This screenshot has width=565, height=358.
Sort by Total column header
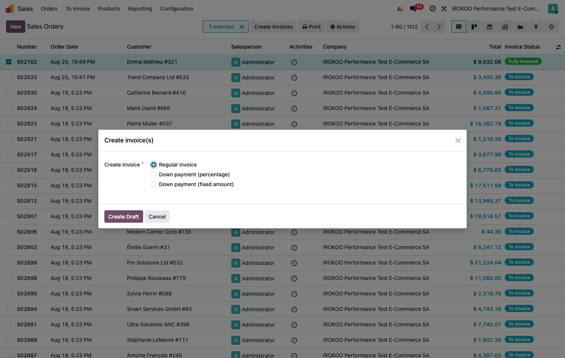point(495,47)
